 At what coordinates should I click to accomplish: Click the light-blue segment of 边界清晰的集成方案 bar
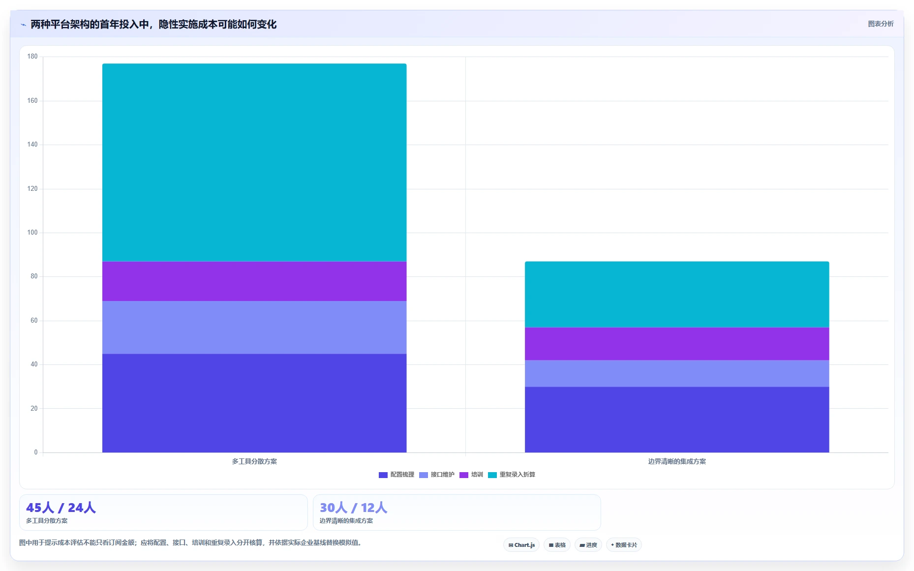[677, 373]
